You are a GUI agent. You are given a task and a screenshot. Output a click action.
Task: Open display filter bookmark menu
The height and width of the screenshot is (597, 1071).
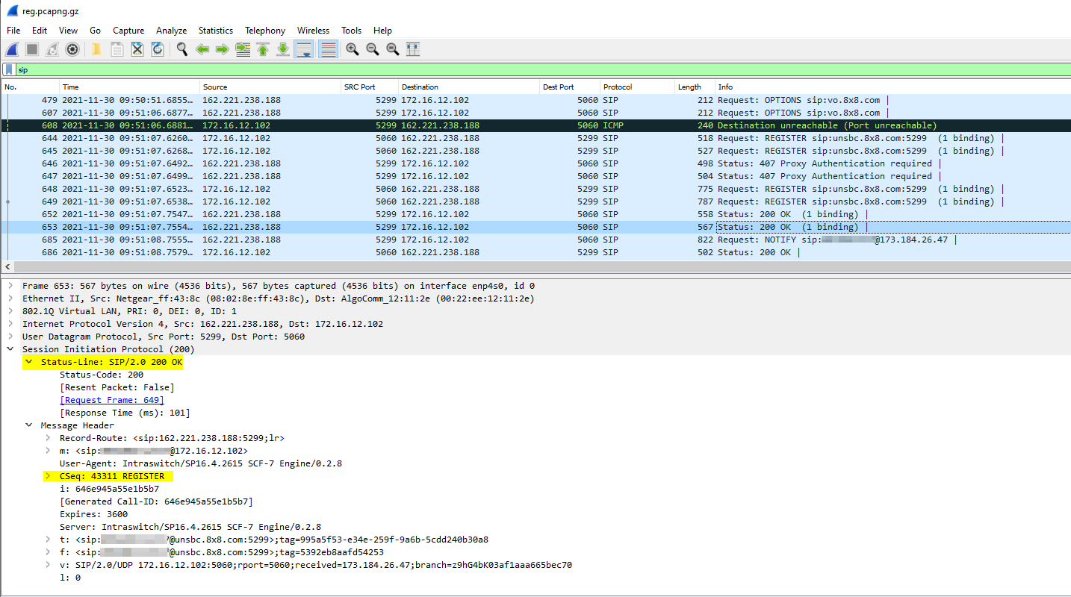9,69
